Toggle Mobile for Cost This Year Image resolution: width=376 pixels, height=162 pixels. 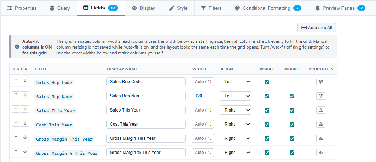[292, 124]
